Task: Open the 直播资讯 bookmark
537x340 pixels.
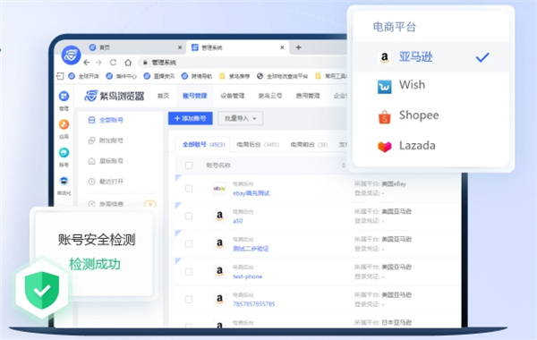Action: click(159, 76)
